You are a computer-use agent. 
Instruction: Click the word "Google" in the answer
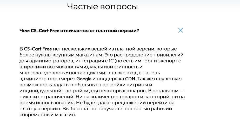coord(84,79)
